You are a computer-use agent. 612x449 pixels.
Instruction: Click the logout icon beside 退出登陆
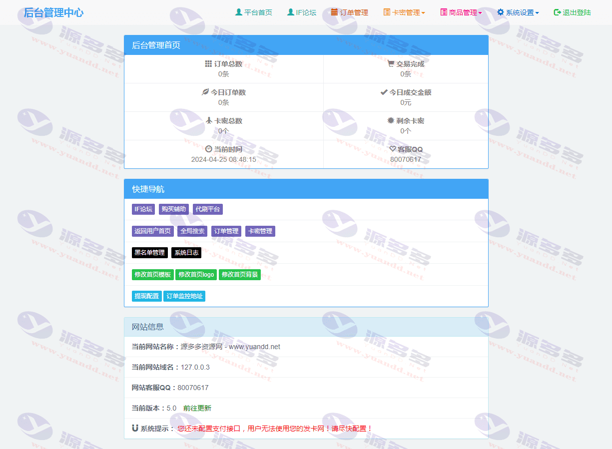click(x=558, y=12)
